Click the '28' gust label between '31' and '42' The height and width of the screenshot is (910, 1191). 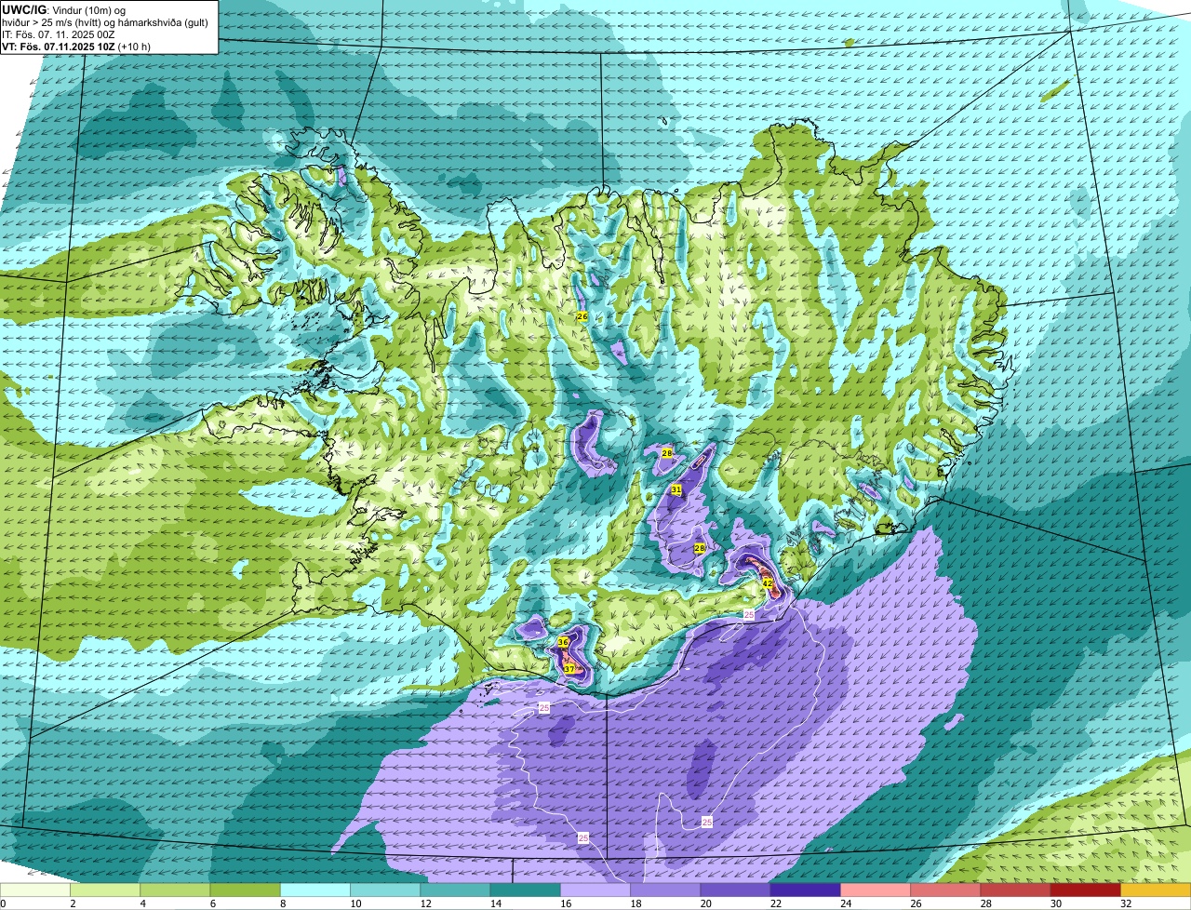point(700,548)
